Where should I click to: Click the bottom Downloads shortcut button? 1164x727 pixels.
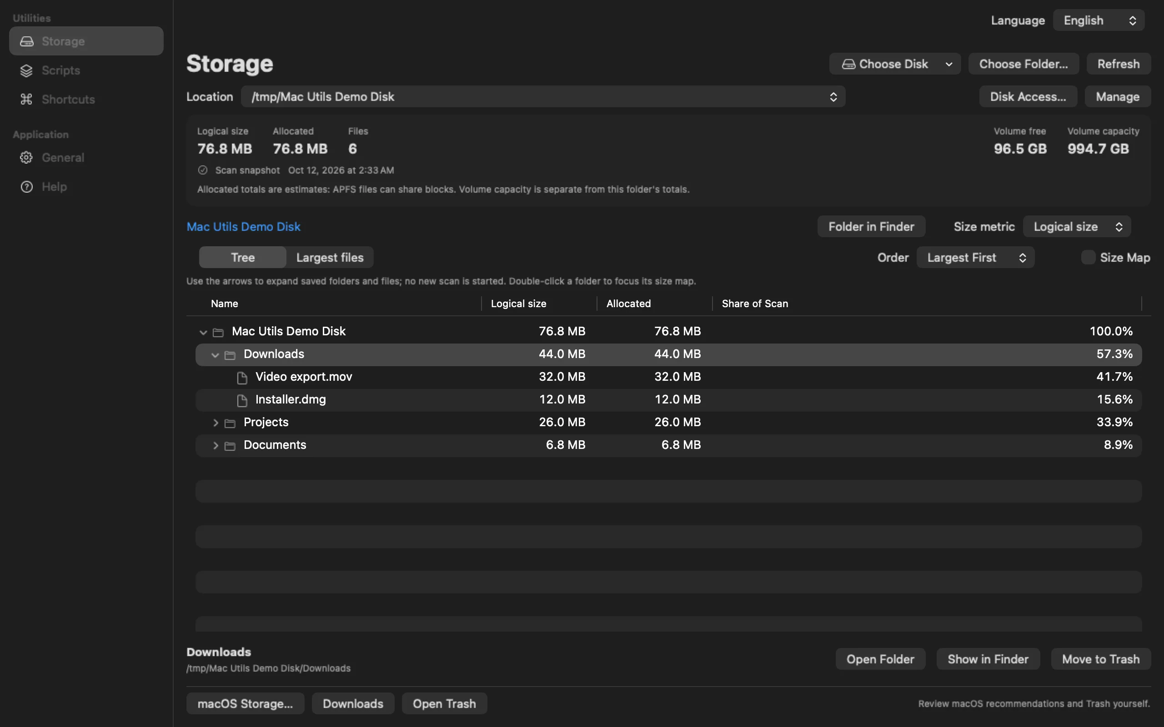[353, 703]
